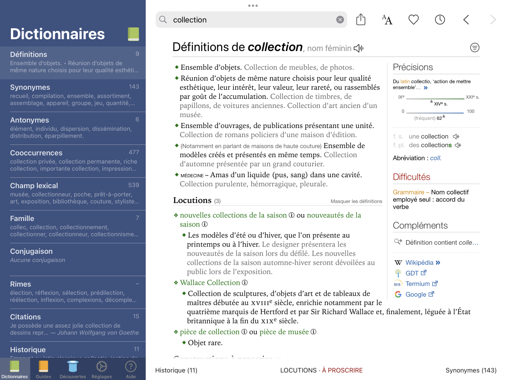
Task: Switch to the Guides tab
Action: pyautogui.click(x=43, y=369)
